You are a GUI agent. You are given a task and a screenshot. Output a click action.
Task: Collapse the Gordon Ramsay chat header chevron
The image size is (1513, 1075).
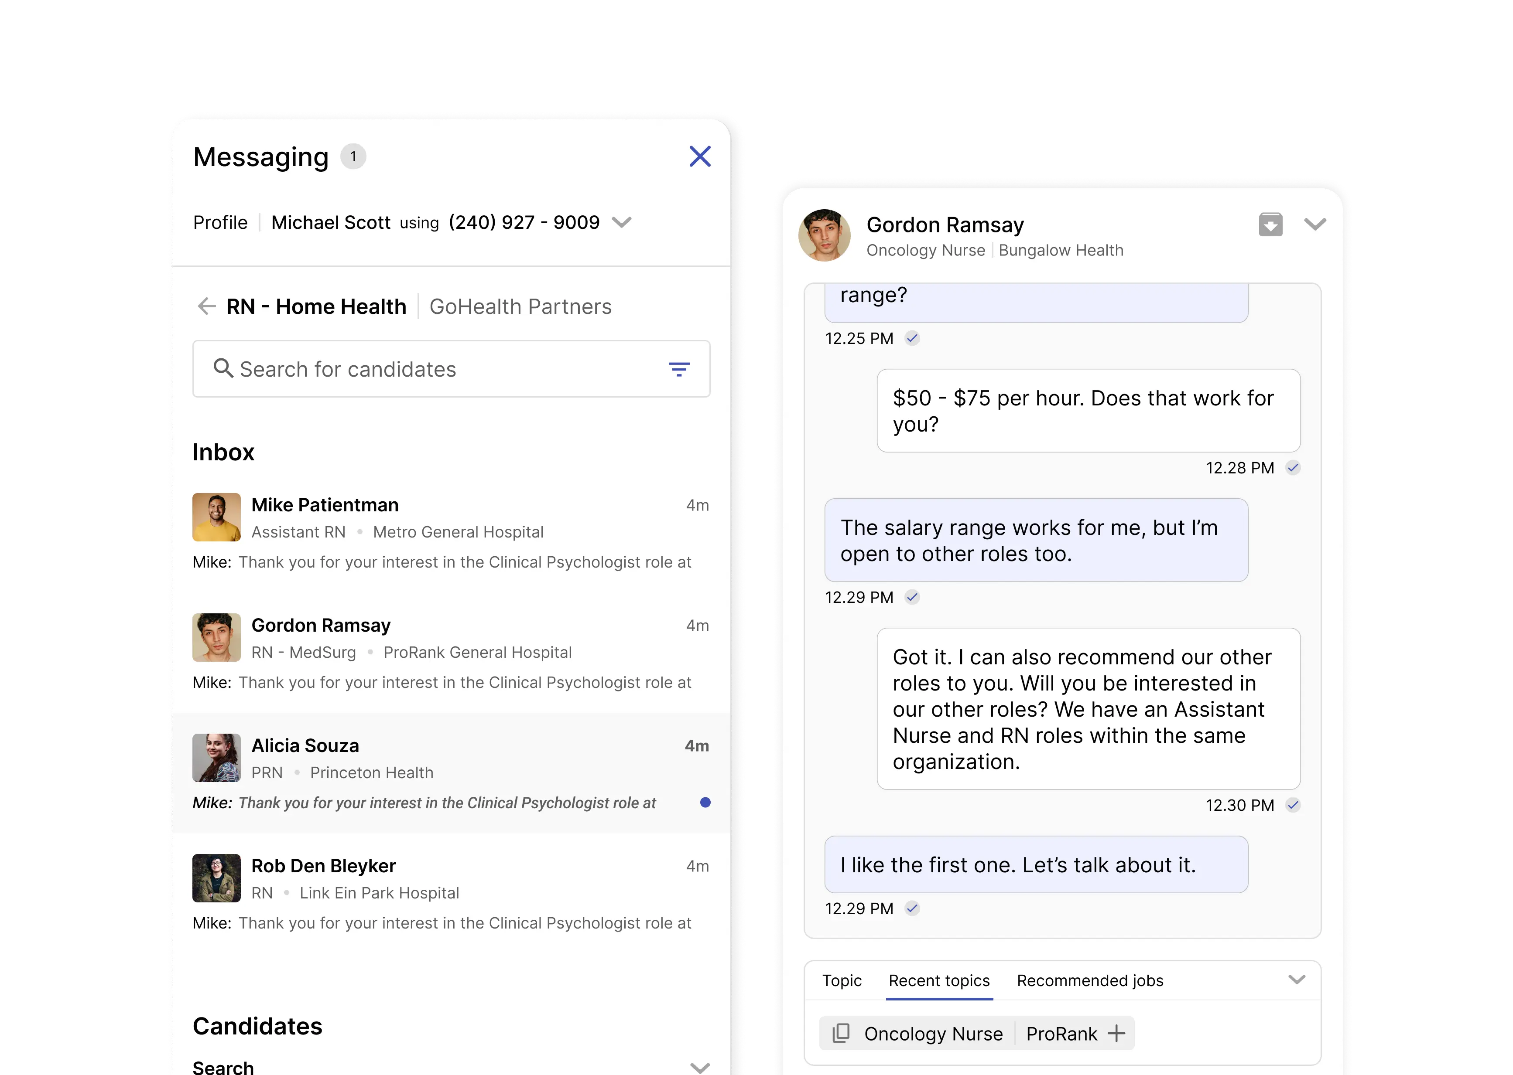[x=1315, y=225]
